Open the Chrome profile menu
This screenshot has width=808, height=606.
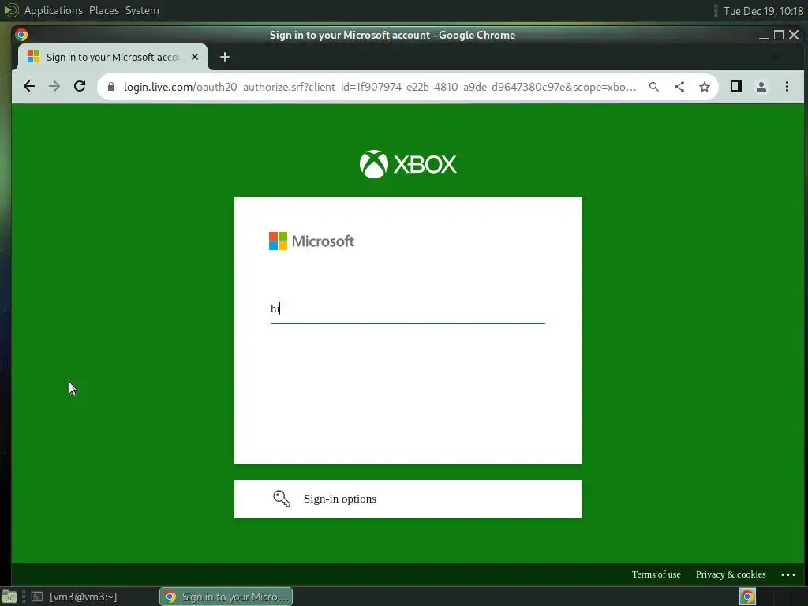click(x=761, y=87)
